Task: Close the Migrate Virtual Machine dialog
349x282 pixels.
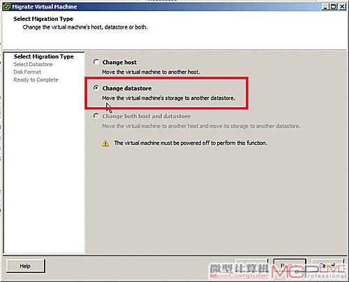Action: click(342, 7)
